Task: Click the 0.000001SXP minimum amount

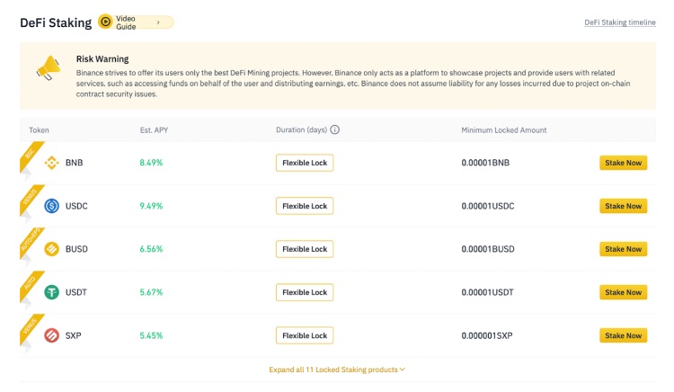Action: click(x=487, y=335)
